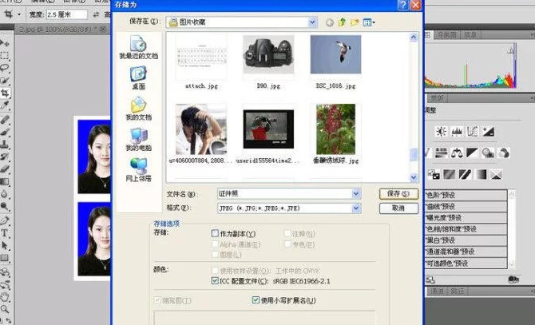Add a Black & White adjustment icon
The image size is (535, 325).
tap(472, 153)
